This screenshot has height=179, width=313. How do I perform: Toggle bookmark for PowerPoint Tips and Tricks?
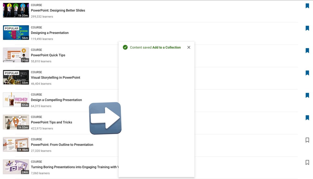tap(307, 118)
